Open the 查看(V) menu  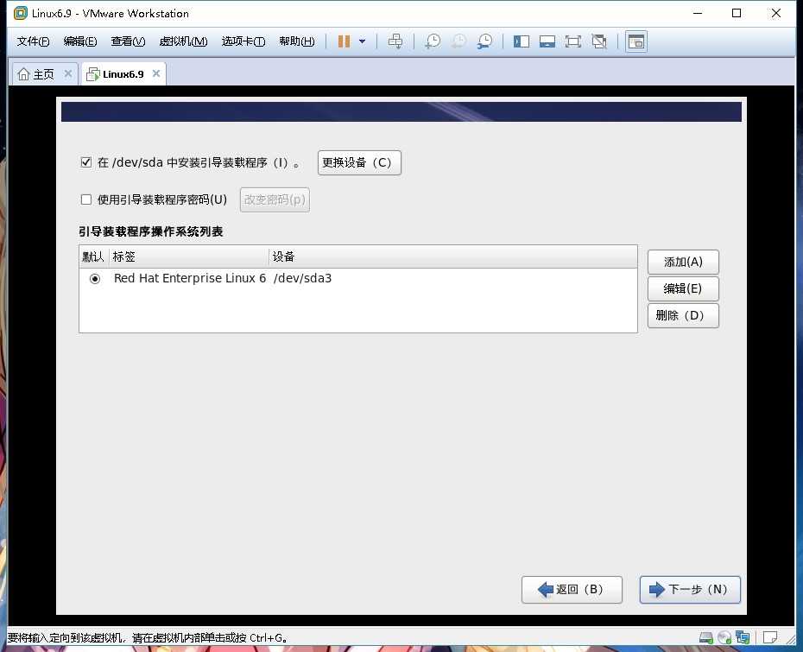click(128, 41)
